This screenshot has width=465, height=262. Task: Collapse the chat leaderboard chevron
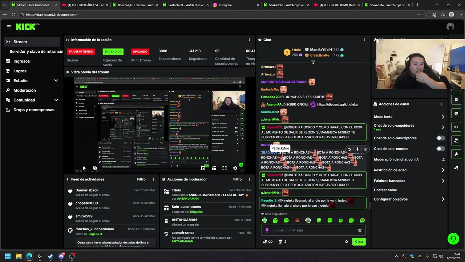click(313, 62)
